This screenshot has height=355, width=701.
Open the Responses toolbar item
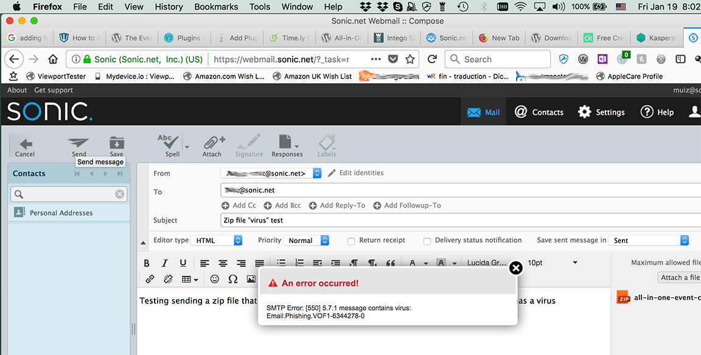pos(287,146)
